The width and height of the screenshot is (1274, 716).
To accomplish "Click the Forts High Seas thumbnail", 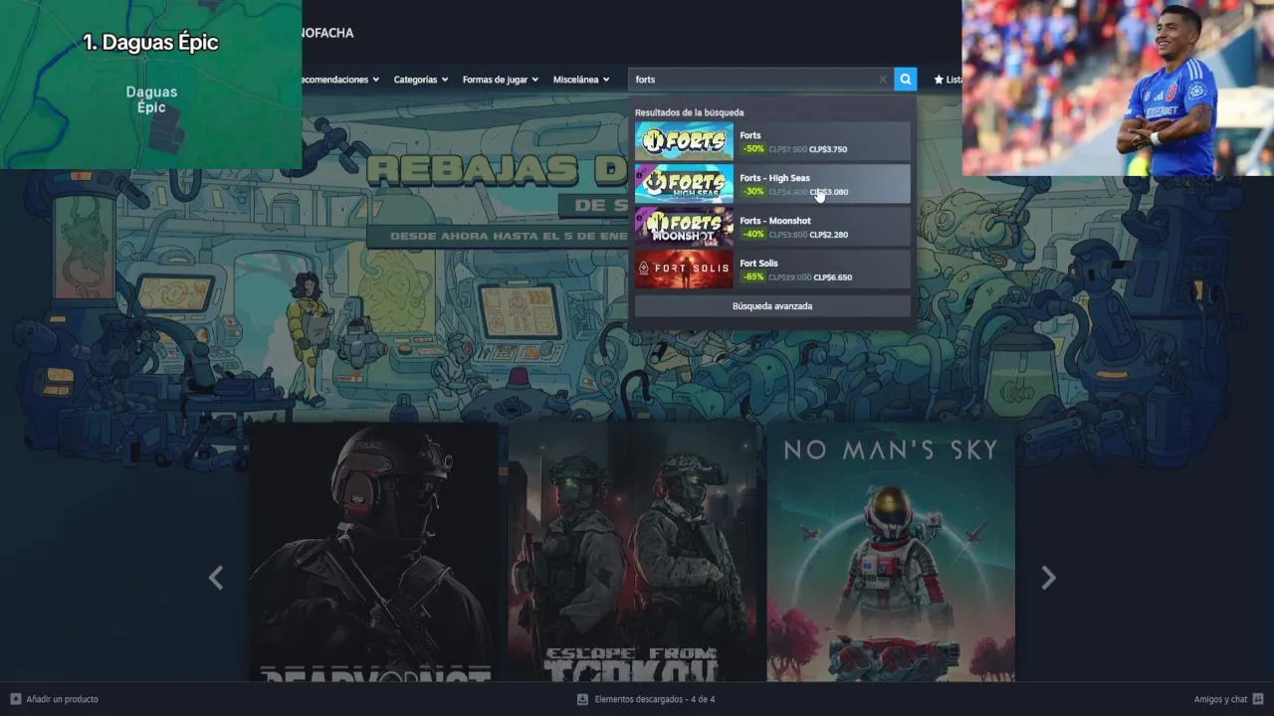I will click(x=684, y=184).
